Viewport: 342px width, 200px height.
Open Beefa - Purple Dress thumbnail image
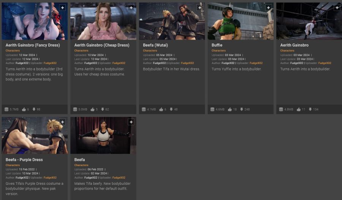click(35, 136)
